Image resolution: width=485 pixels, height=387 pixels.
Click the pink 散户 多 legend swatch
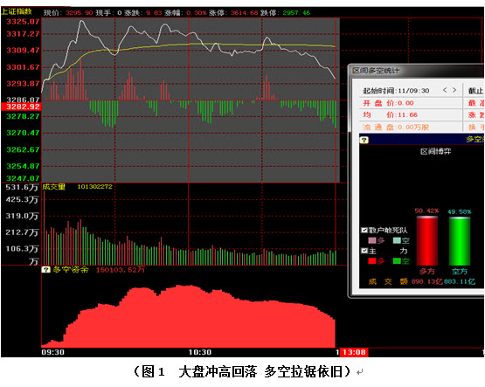click(x=372, y=240)
